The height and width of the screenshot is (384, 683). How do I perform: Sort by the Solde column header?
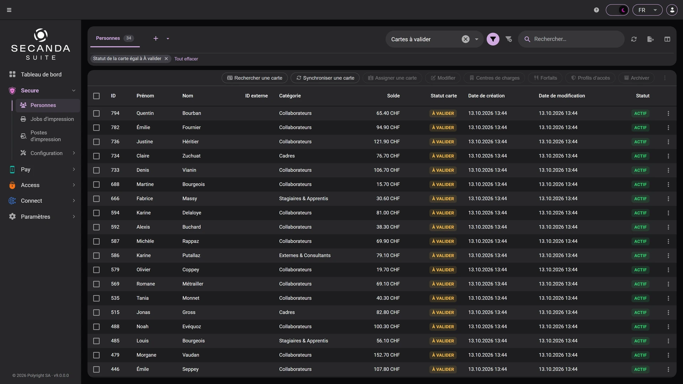point(393,96)
